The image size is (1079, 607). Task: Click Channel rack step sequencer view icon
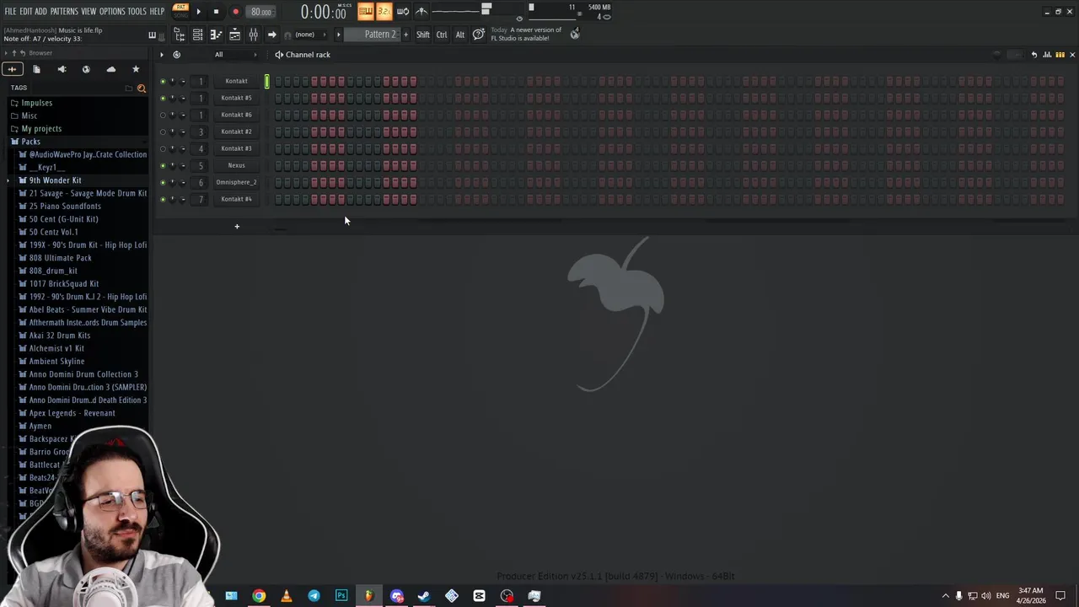pyautogui.click(x=1060, y=55)
